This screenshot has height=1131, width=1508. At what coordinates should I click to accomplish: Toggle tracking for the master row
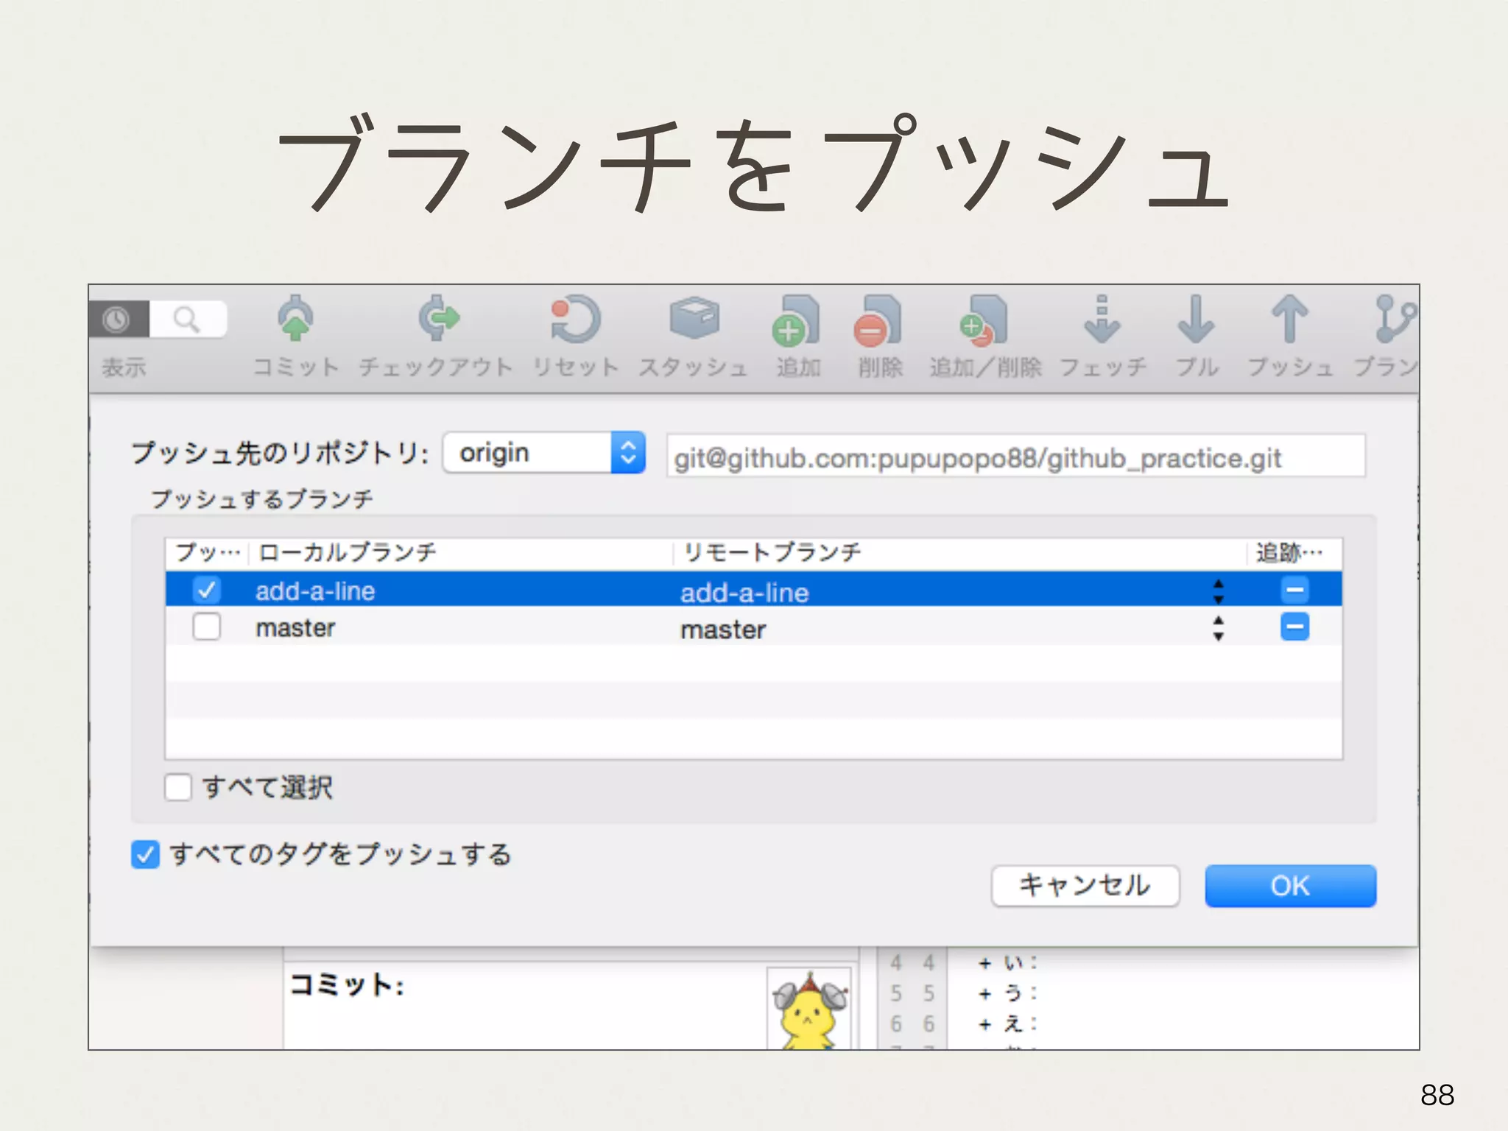(1294, 627)
